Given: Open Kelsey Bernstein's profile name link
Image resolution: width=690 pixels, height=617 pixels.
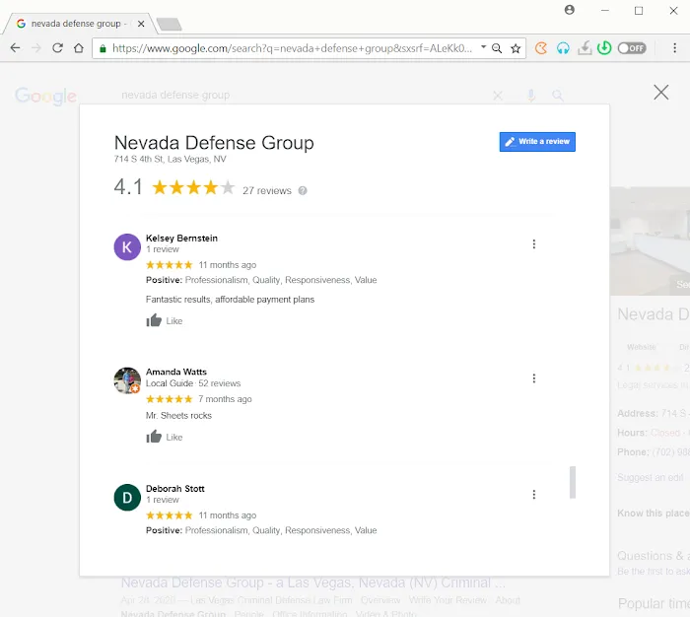Looking at the screenshot, I should (181, 239).
